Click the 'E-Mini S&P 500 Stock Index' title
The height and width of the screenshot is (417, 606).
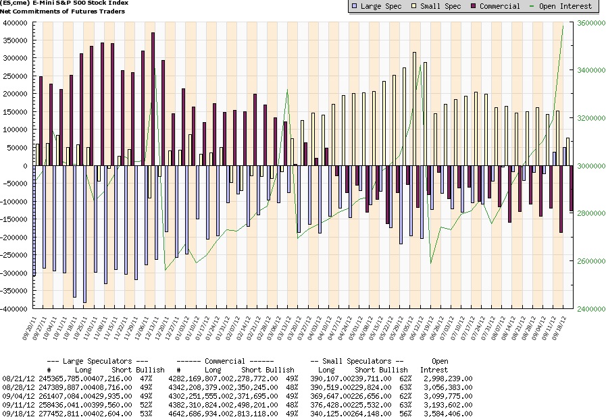click(x=80, y=3)
